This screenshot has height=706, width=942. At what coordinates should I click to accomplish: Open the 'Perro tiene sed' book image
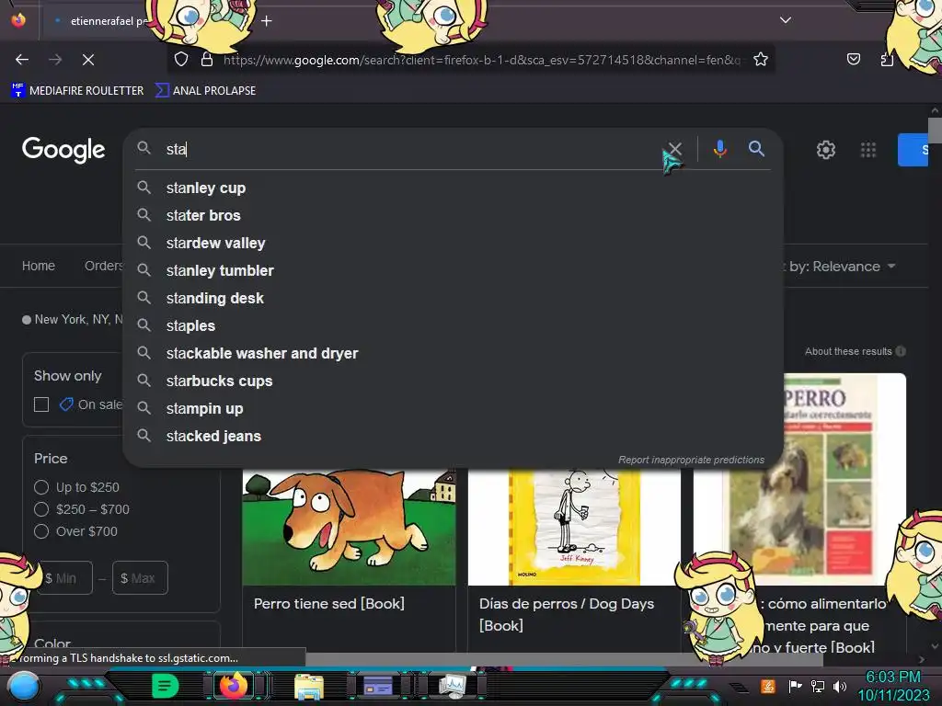(349, 527)
